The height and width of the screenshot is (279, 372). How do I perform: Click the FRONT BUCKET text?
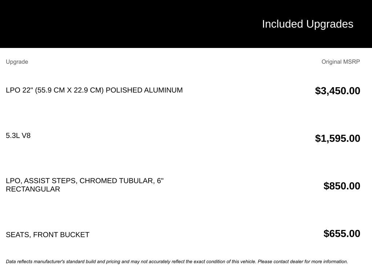(61, 235)
